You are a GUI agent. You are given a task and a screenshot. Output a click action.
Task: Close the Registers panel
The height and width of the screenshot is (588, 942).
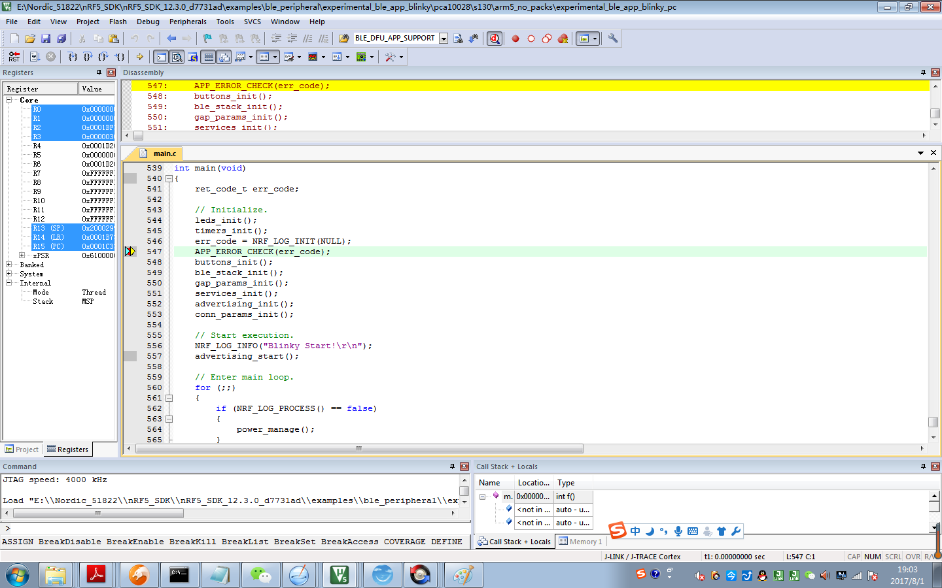point(111,73)
